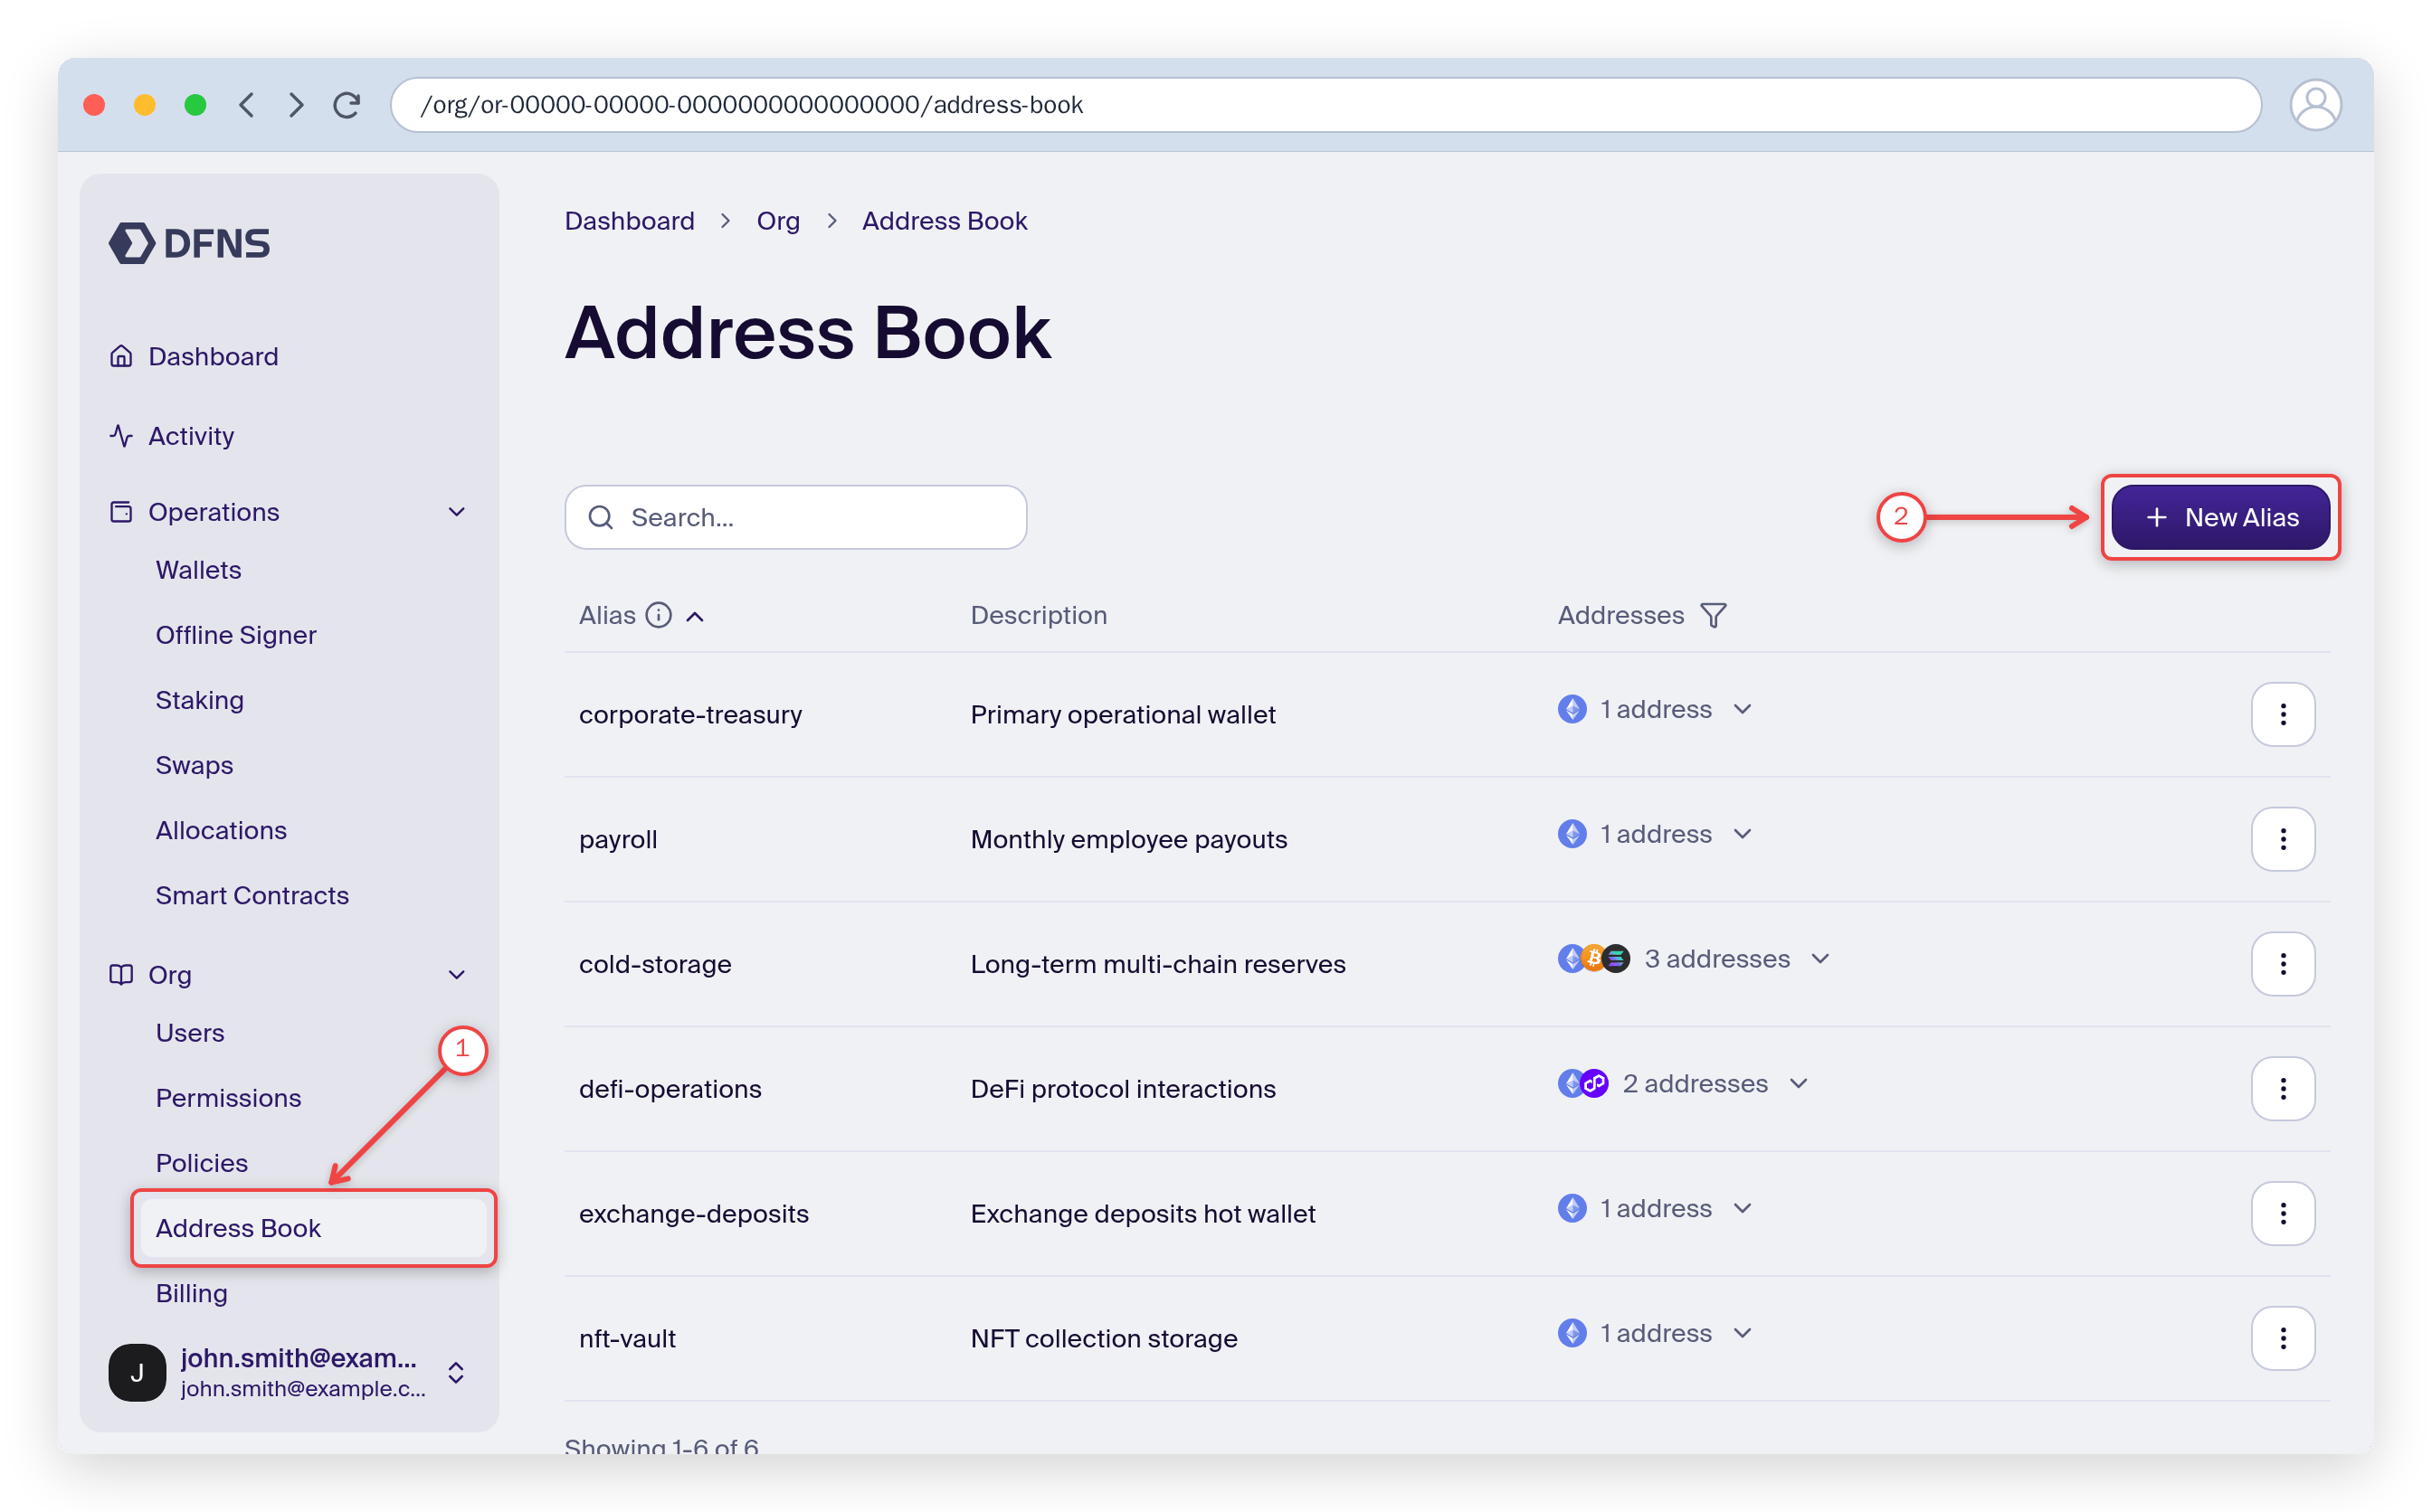Open Permissions under Org

point(228,1098)
